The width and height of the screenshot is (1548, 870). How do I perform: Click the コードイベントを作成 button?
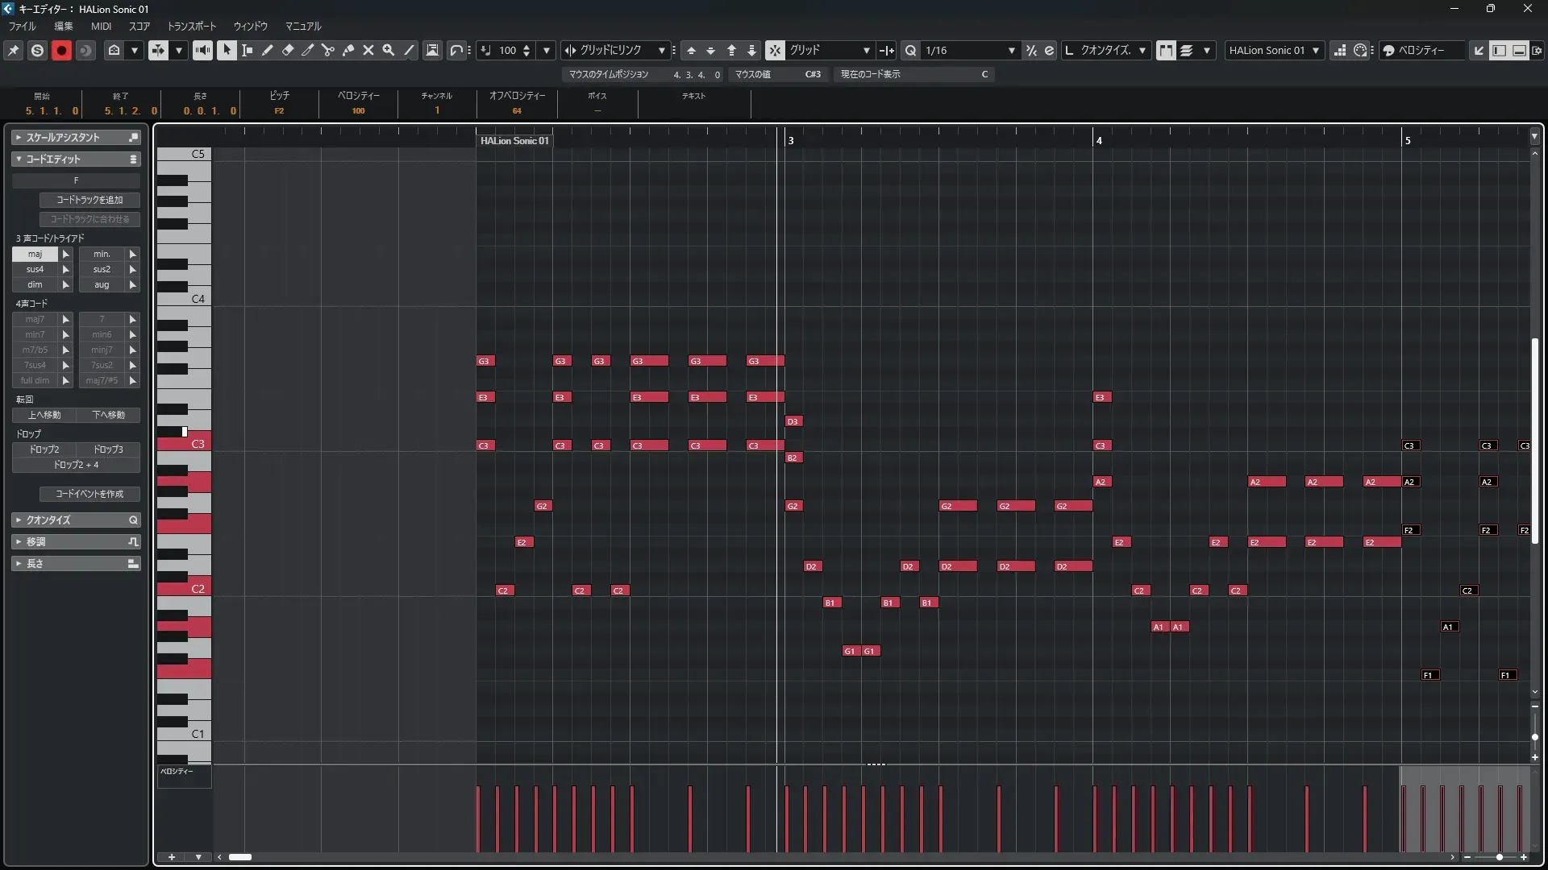tap(89, 494)
